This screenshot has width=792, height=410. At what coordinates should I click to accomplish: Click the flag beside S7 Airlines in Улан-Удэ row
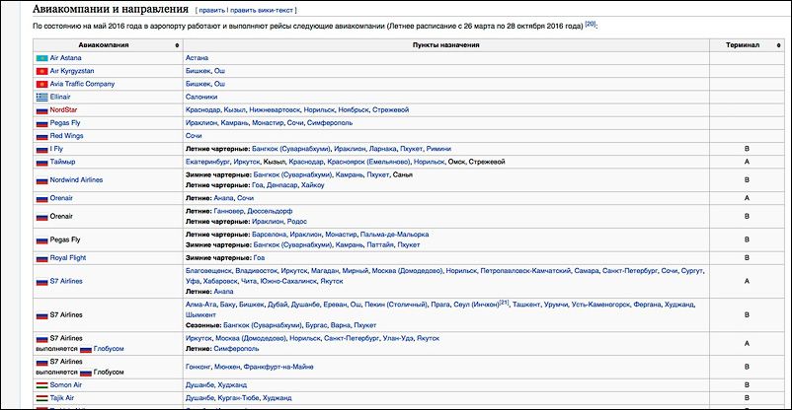[41, 339]
